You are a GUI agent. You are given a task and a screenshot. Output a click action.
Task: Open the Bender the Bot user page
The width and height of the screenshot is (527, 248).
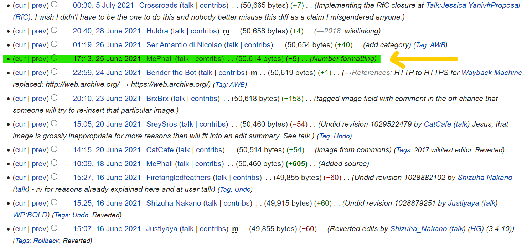point(171,73)
